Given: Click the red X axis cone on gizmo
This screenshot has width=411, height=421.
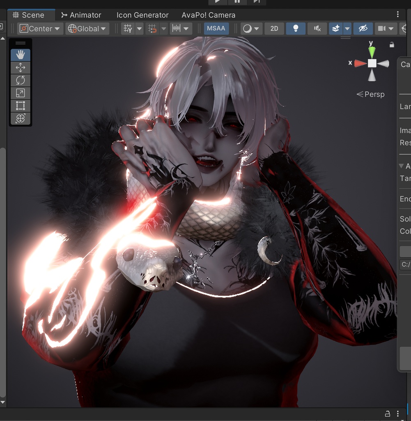Looking at the screenshot, I should 360,63.
